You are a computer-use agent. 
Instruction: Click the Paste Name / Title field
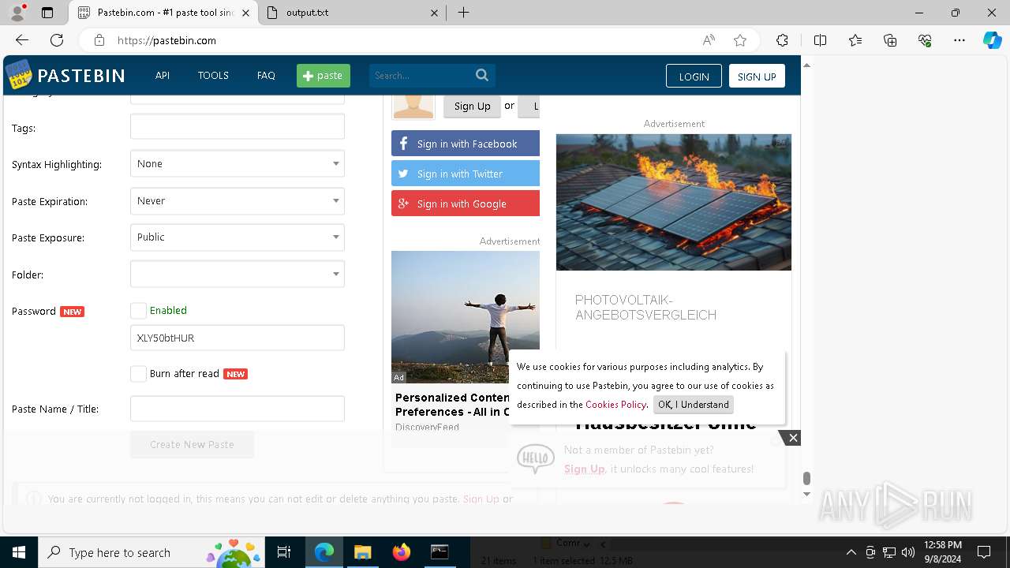[238, 409]
